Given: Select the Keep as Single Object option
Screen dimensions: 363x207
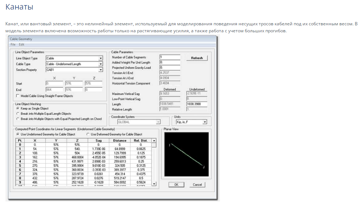Looking at the screenshot, I should pos(18,109).
